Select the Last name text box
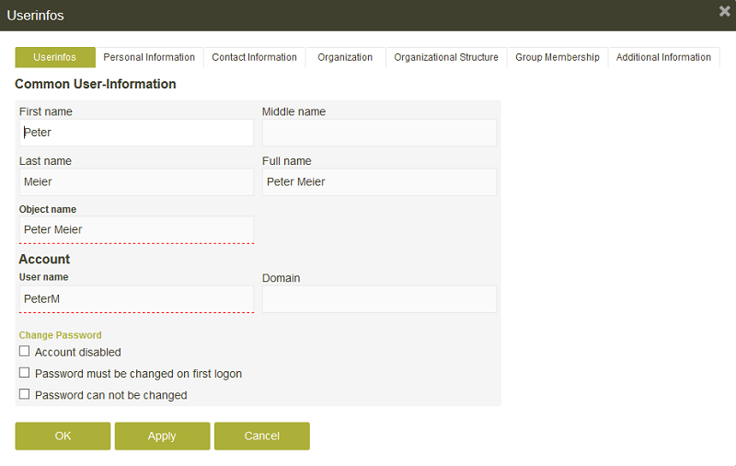The width and height of the screenshot is (736, 466). [136, 181]
